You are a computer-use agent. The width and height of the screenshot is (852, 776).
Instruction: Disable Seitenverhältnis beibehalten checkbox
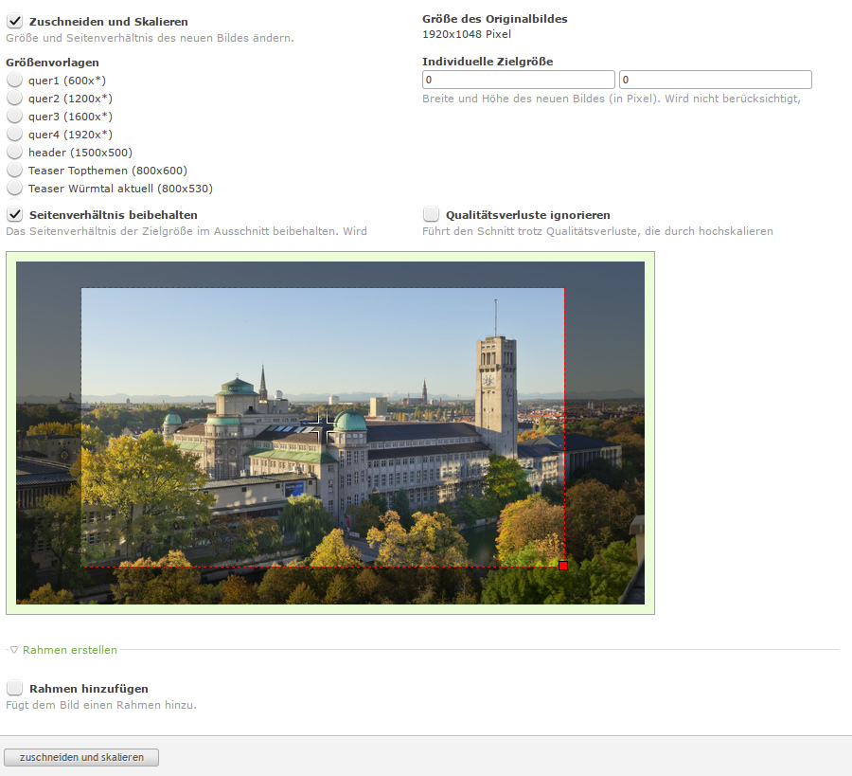coord(14,215)
